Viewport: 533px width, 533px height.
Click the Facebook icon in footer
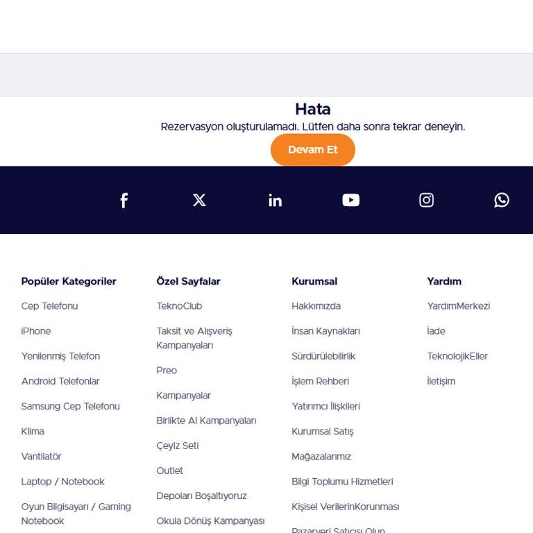pos(124,201)
